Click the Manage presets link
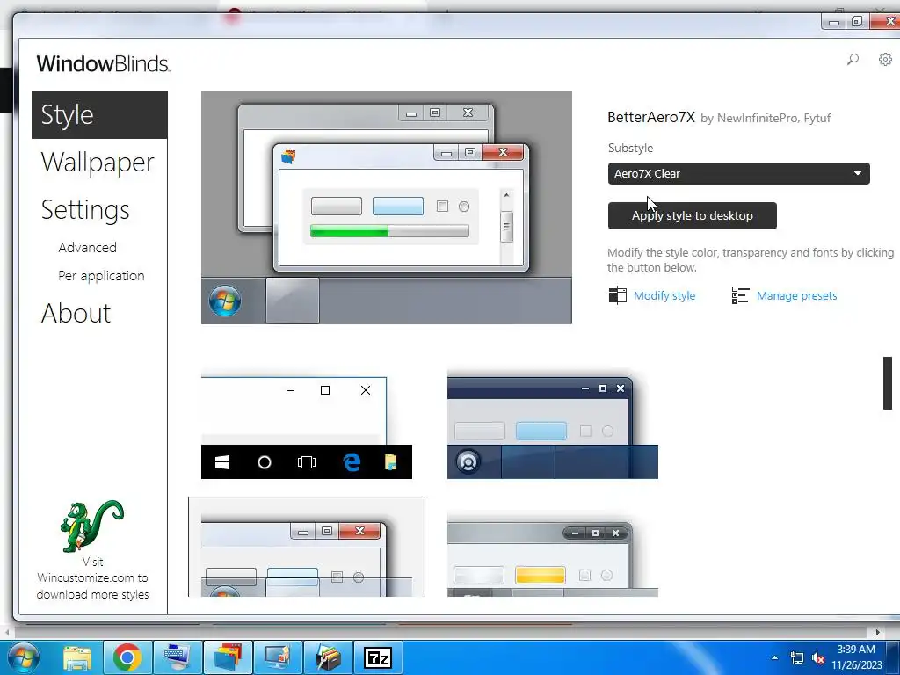The height and width of the screenshot is (675, 900). [796, 295]
